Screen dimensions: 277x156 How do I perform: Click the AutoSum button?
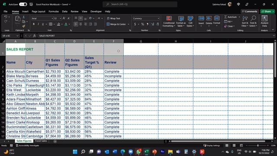click(x=230, y=17)
